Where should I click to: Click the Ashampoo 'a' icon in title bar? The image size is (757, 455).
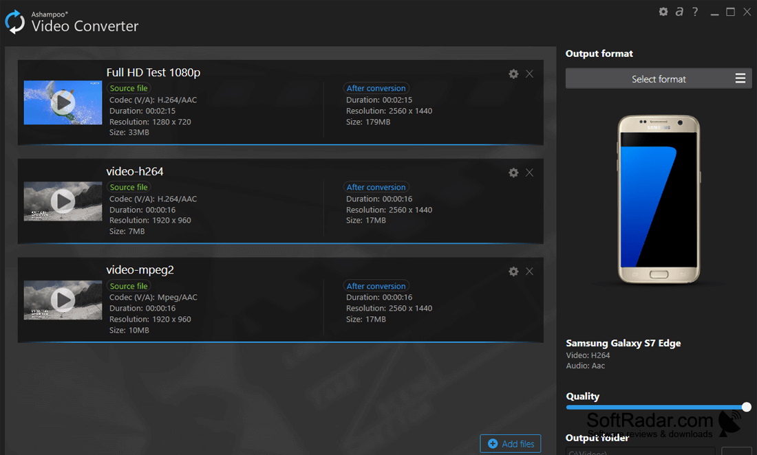pos(679,12)
